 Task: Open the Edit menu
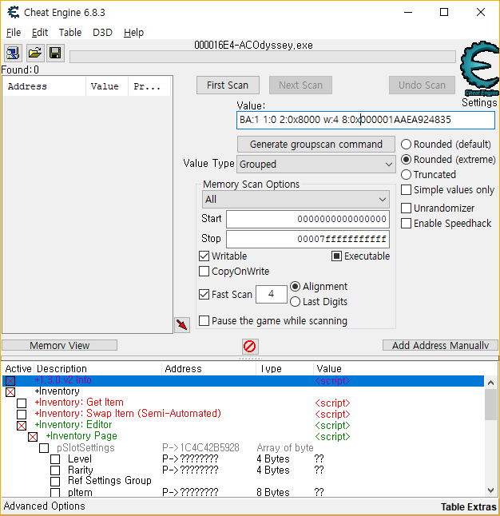coord(40,33)
